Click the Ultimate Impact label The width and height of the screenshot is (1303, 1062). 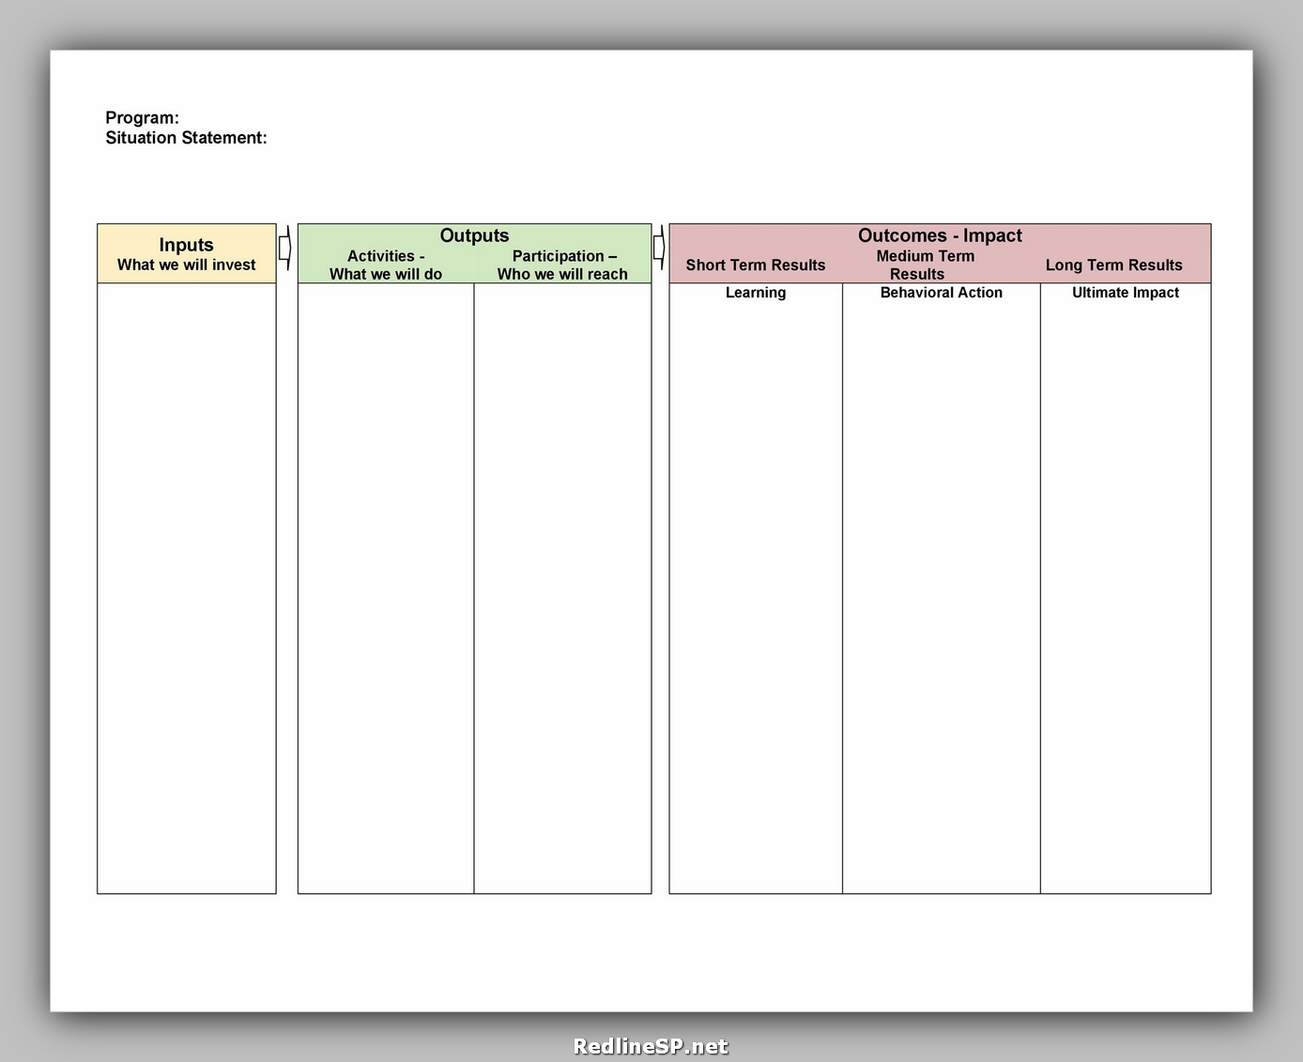1126,293
